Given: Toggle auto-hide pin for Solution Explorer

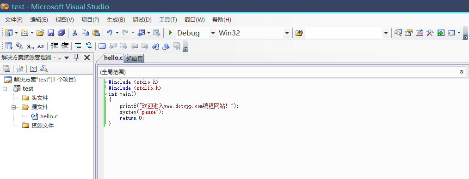Looking at the screenshot, I should click(x=76, y=58).
